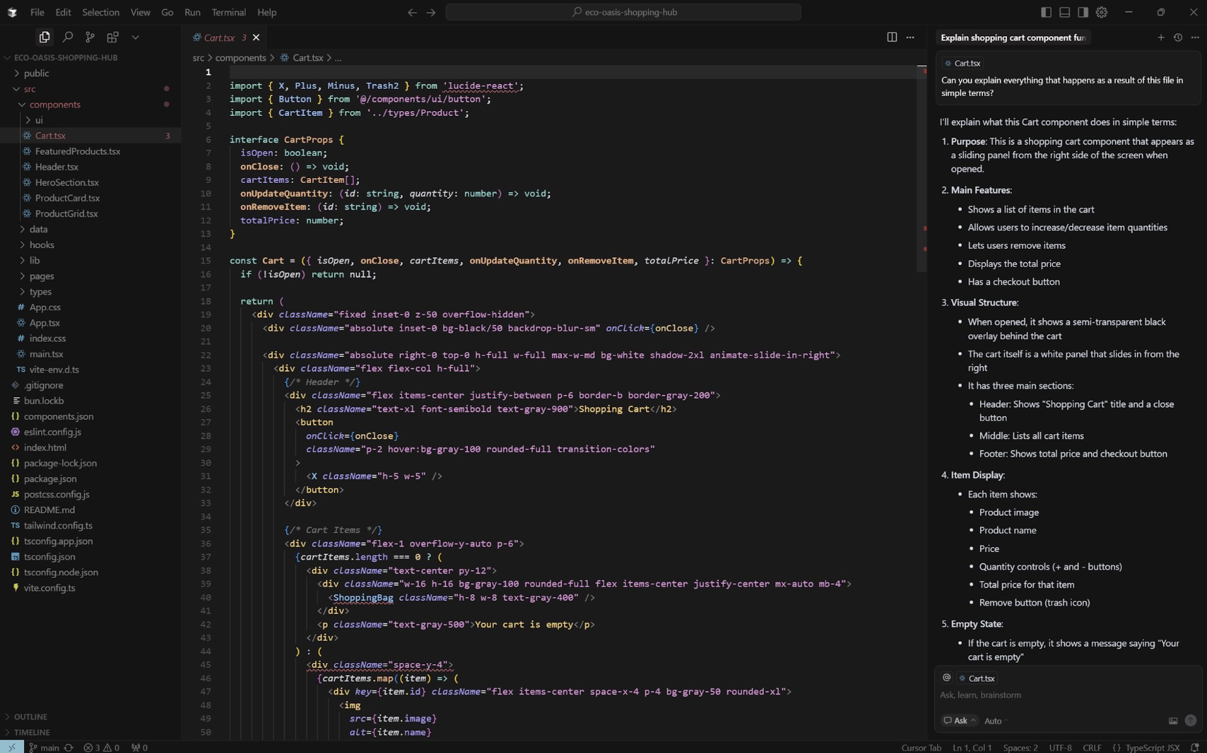Toggle the bottom panel visibility
Image resolution: width=1207 pixels, height=753 pixels.
pos(1063,12)
